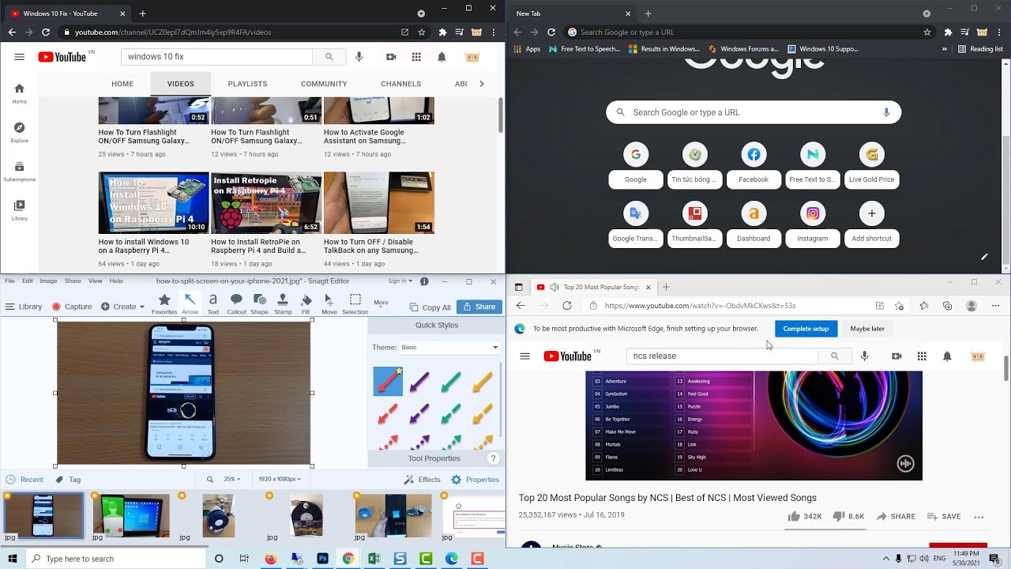Open Snagit 25% zoom dropdown
This screenshot has width=1011, height=569.
click(231, 480)
